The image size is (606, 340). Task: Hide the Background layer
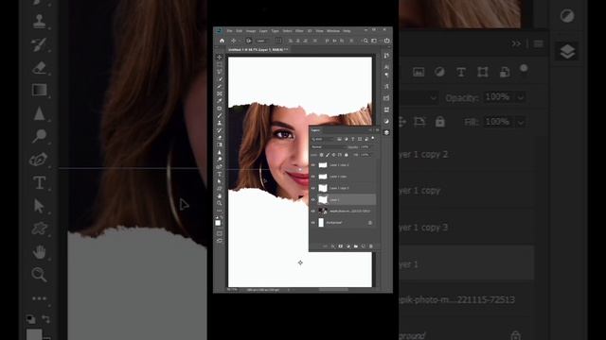(313, 223)
